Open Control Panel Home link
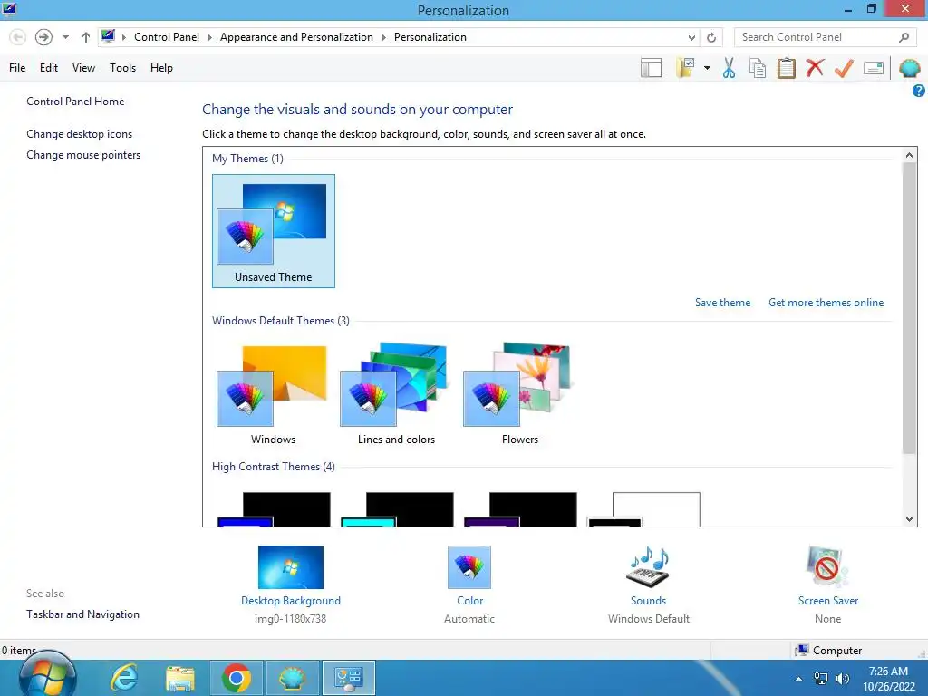The image size is (928, 696). click(x=75, y=101)
